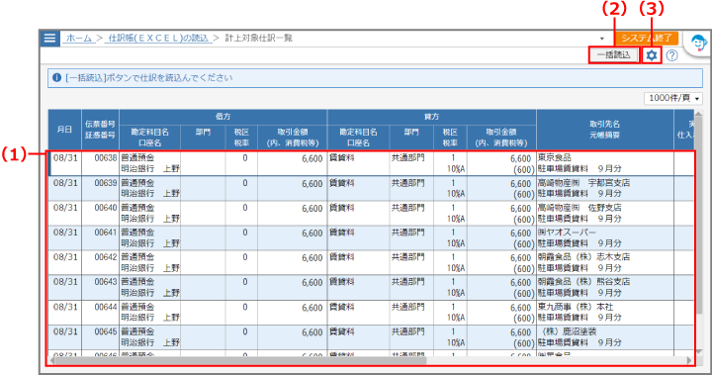Click the 10%A tax rate in row 00643
Image resolution: width=712 pixels, height=375 pixels.
[456, 293]
